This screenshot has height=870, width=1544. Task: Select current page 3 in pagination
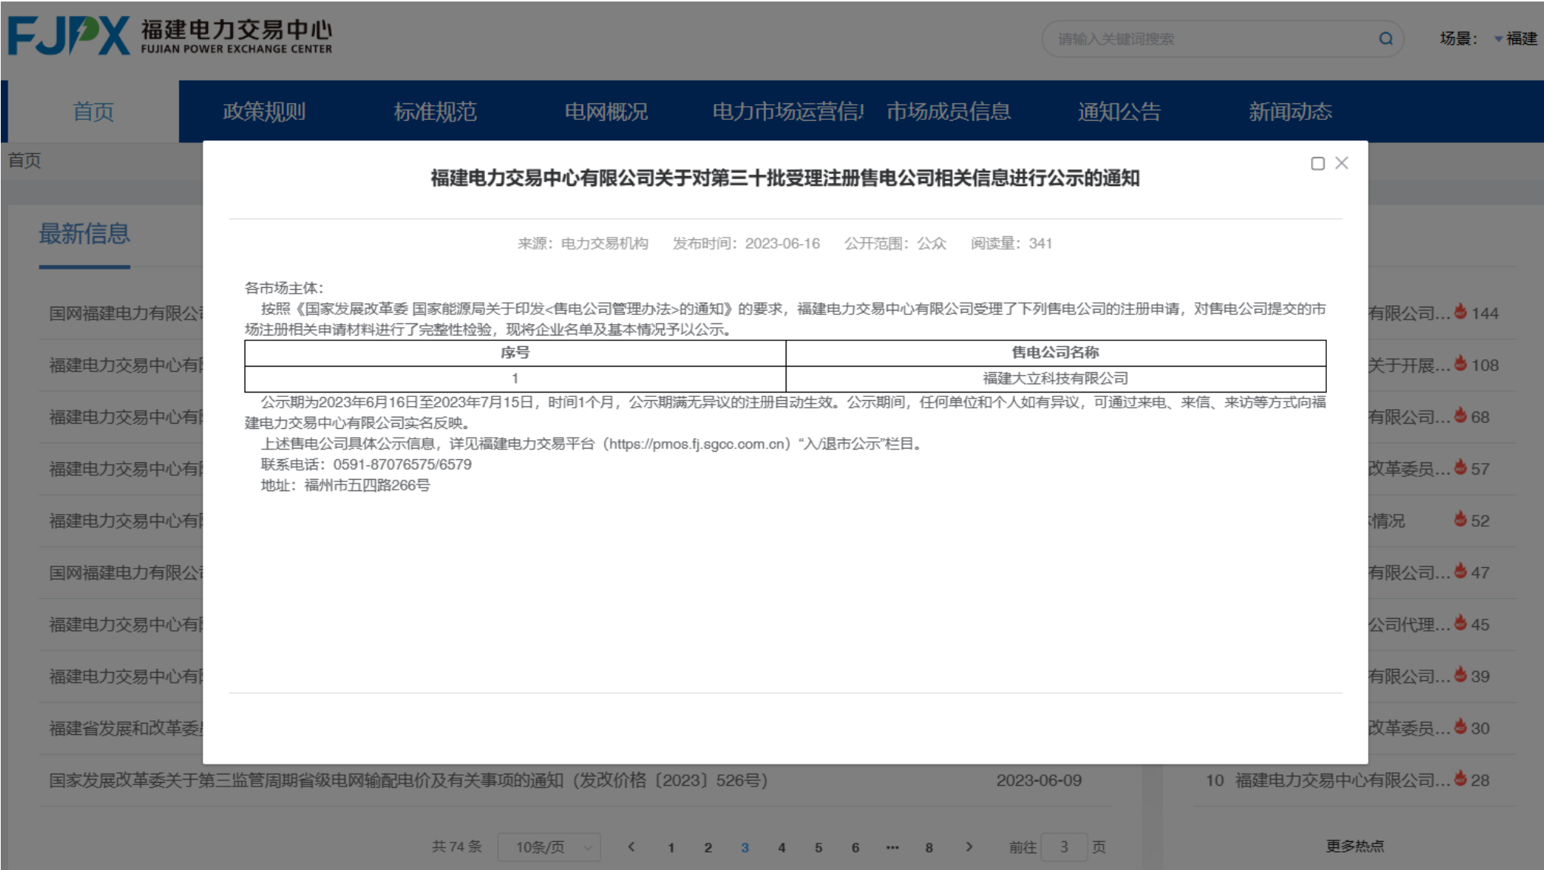[x=745, y=847]
